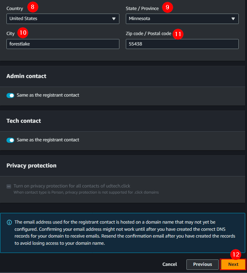
Task: Open the Country dropdown showing United States
Action: (x=63, y=19)
